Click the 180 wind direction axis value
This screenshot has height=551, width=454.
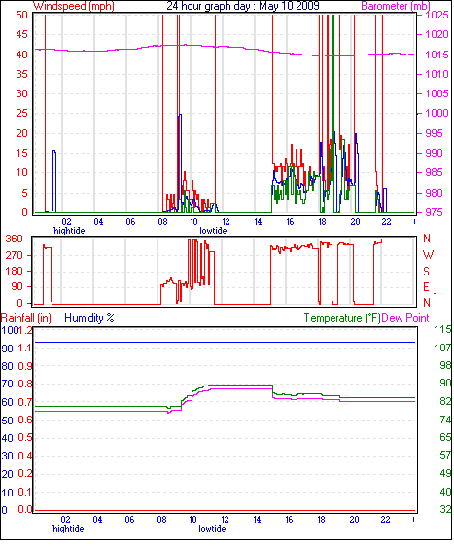[x=14, y=271]
